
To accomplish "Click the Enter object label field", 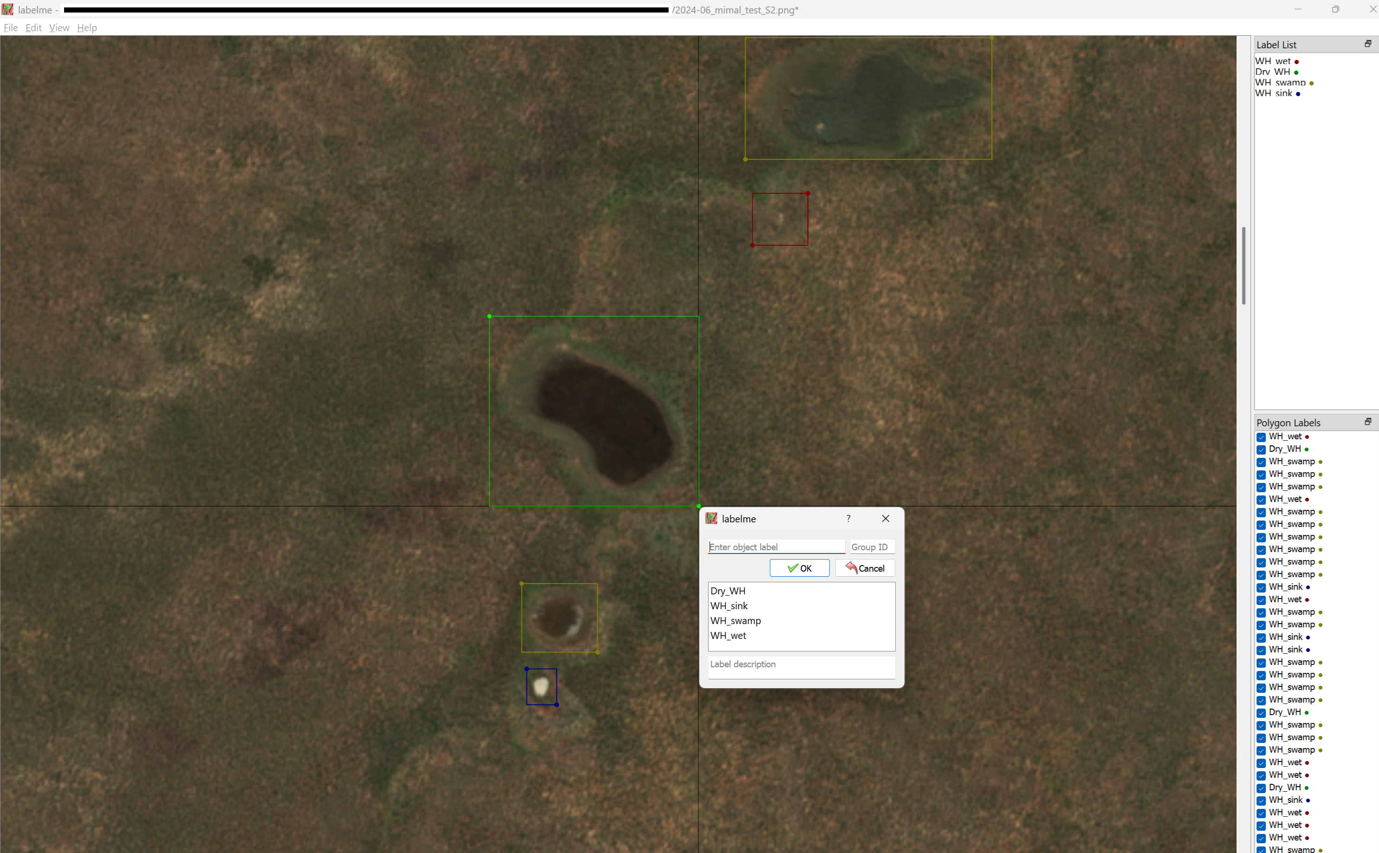I will pyautogui.click(x=776, y=547).
